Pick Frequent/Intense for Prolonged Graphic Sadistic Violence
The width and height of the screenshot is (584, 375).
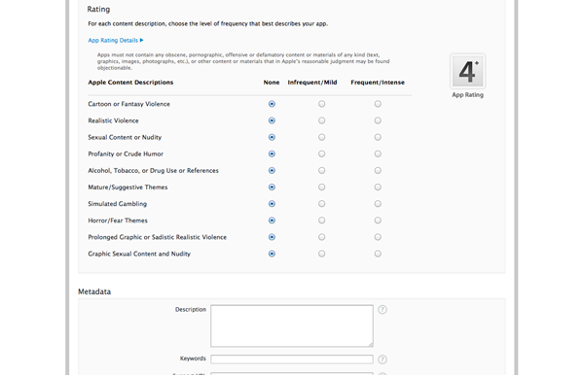[378, 237]
